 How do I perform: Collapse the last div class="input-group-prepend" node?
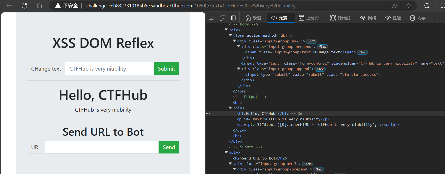coord(234,169)
